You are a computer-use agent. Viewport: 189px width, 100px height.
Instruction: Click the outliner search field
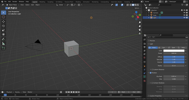point(165,5)
